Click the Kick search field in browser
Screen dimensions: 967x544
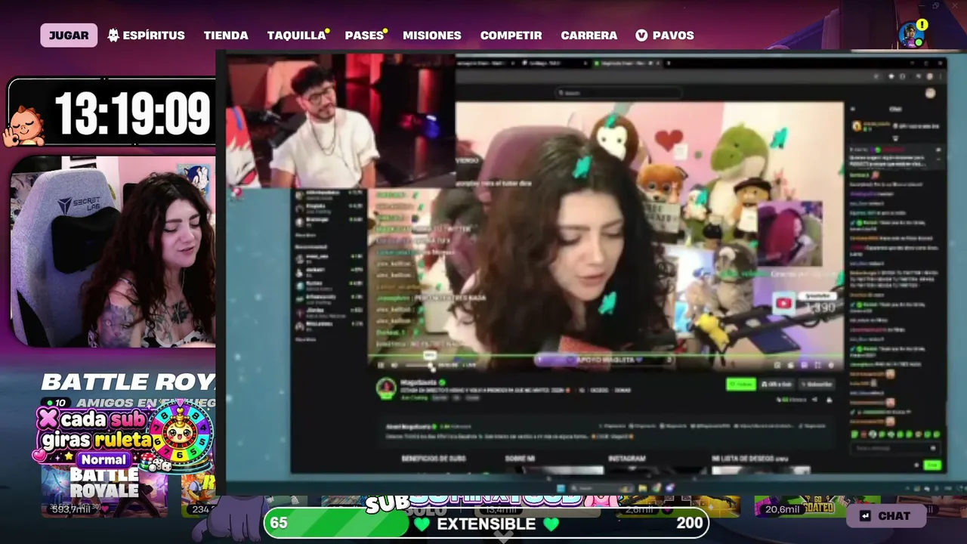[x=618, y=93]
